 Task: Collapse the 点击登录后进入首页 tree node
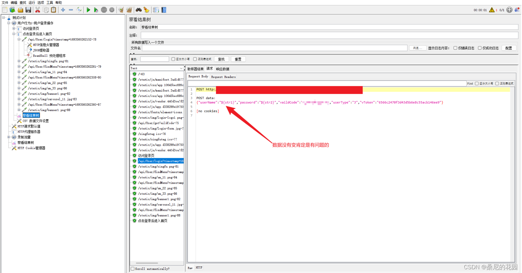click(14, 34)
